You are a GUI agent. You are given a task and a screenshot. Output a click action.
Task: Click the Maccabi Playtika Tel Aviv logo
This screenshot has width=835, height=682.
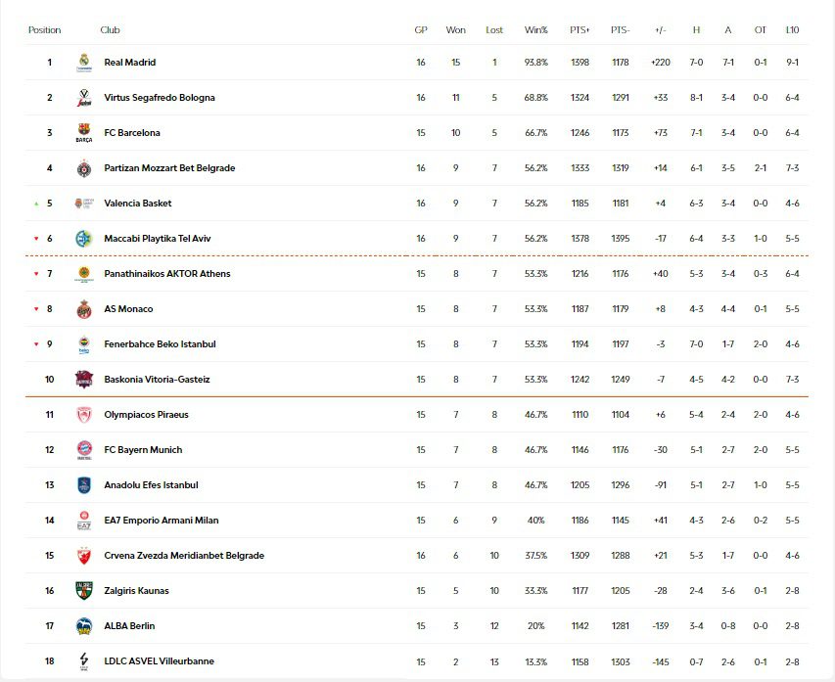point(84,239)
